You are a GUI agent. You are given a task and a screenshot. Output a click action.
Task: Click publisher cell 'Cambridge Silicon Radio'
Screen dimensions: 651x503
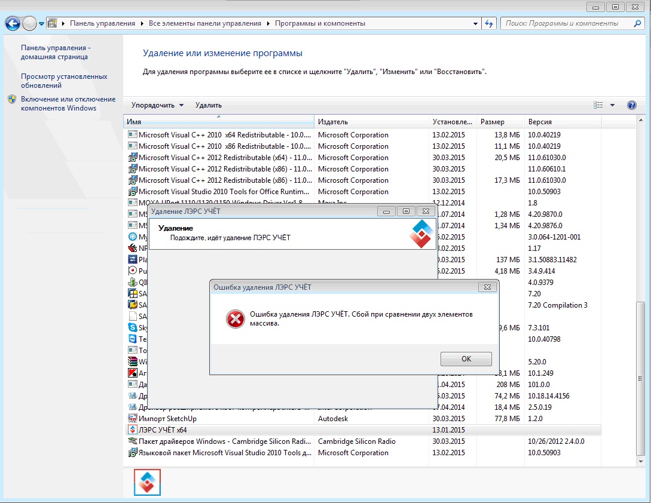pyautogui.click(x=357, y=441)
